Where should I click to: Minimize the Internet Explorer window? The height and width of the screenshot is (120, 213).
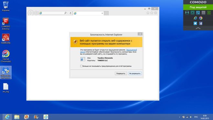pyautogui.click(x=145, y=9)
